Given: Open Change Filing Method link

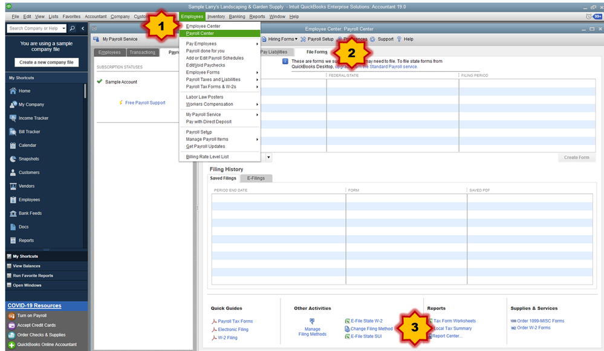Looking at the screenshot, I should [371, 329].
